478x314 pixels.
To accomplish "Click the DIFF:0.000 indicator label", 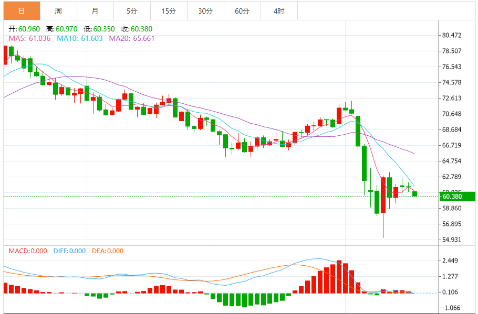I will pos(69,251).
